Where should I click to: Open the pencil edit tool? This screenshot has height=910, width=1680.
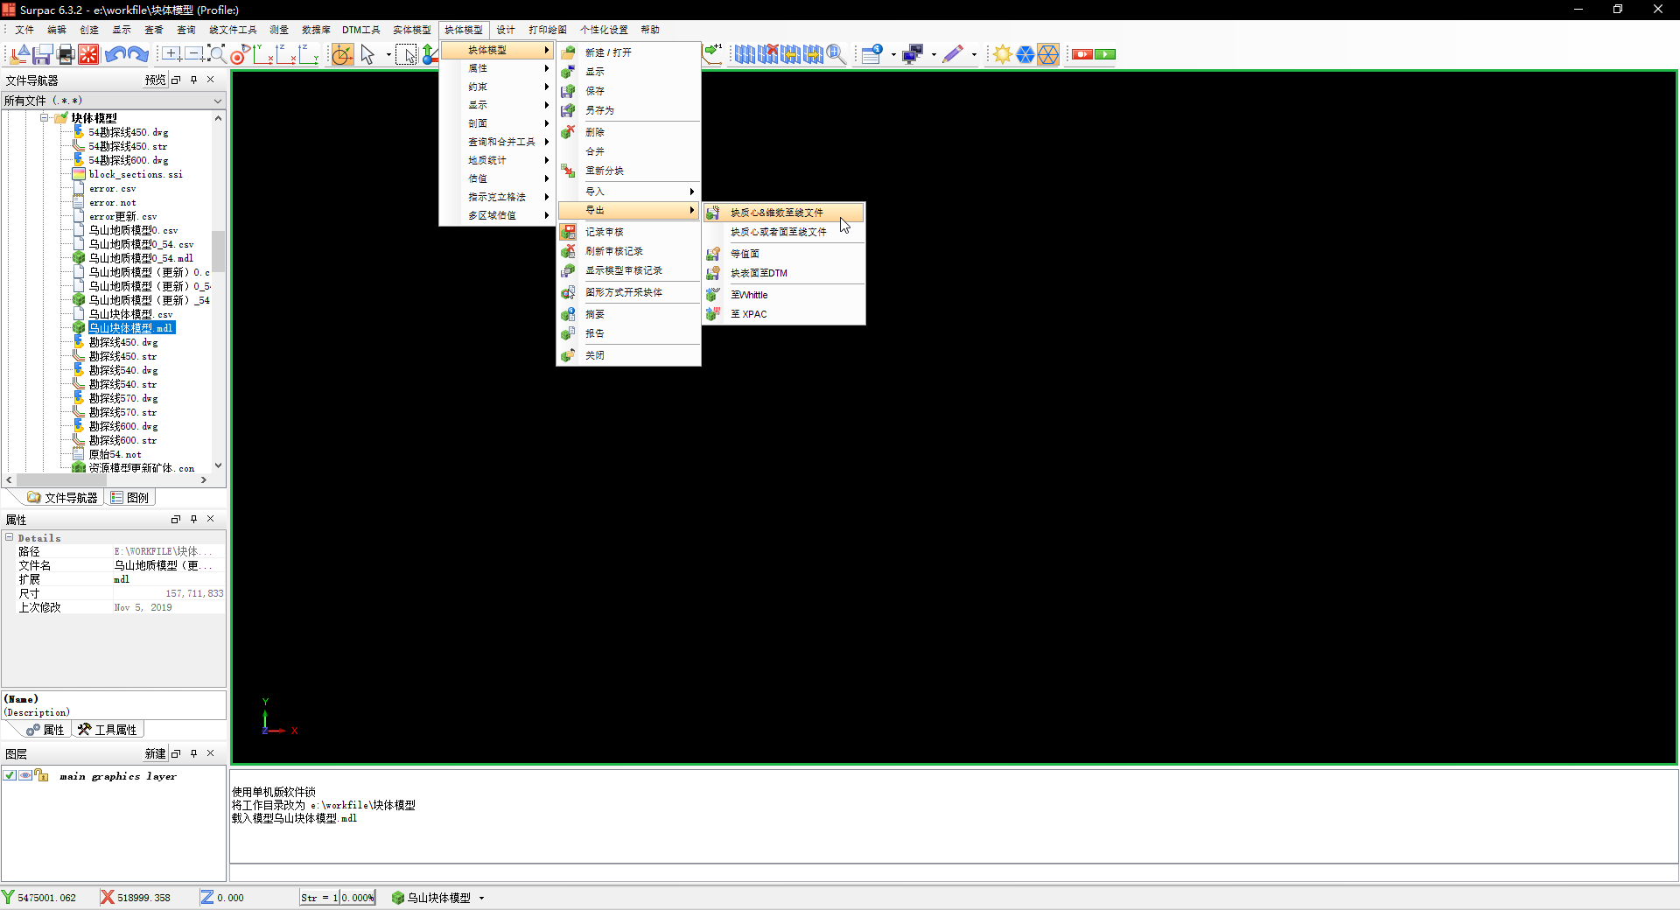tap(954, 54)
